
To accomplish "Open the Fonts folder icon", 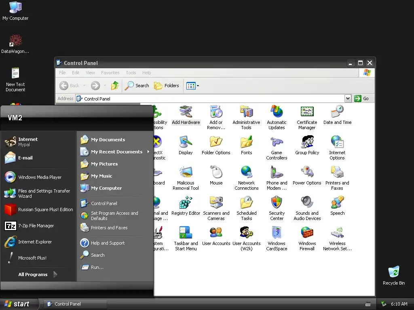I will coord(246,145).
